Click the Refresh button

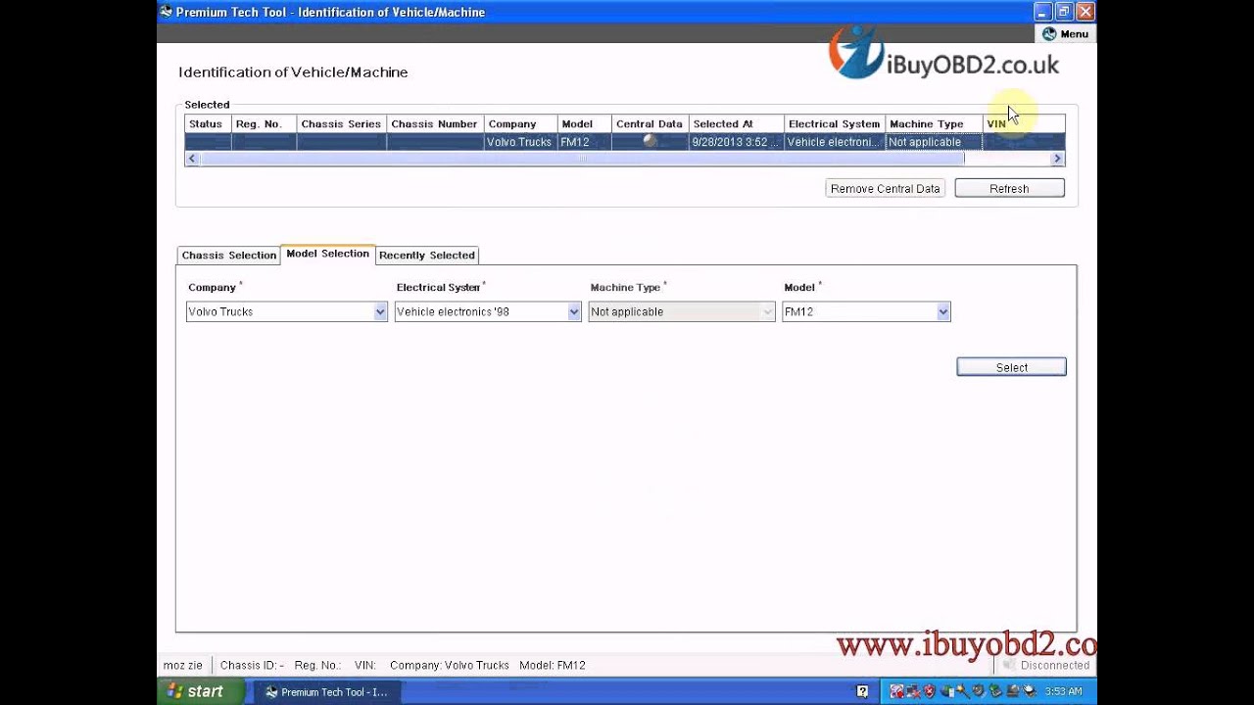[x=1009, y=188]
